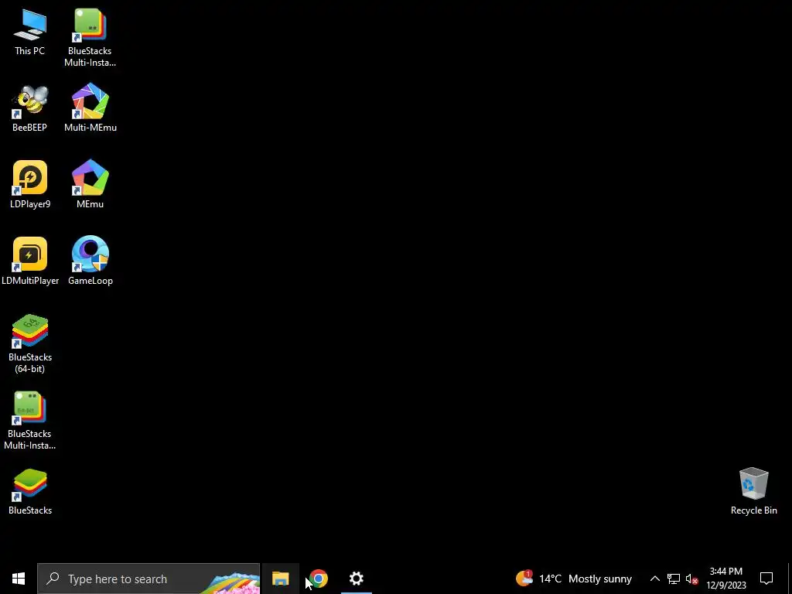This screenshot has height=594, width=792.
Task: Select the LDPlayer9 desktop shortcut
Action: pyautogui.click(x=30, y=185)
